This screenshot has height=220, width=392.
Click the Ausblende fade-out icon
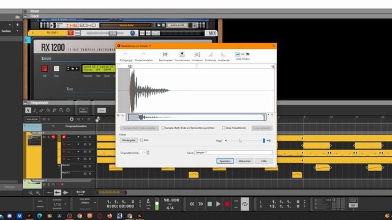point(223,54)
